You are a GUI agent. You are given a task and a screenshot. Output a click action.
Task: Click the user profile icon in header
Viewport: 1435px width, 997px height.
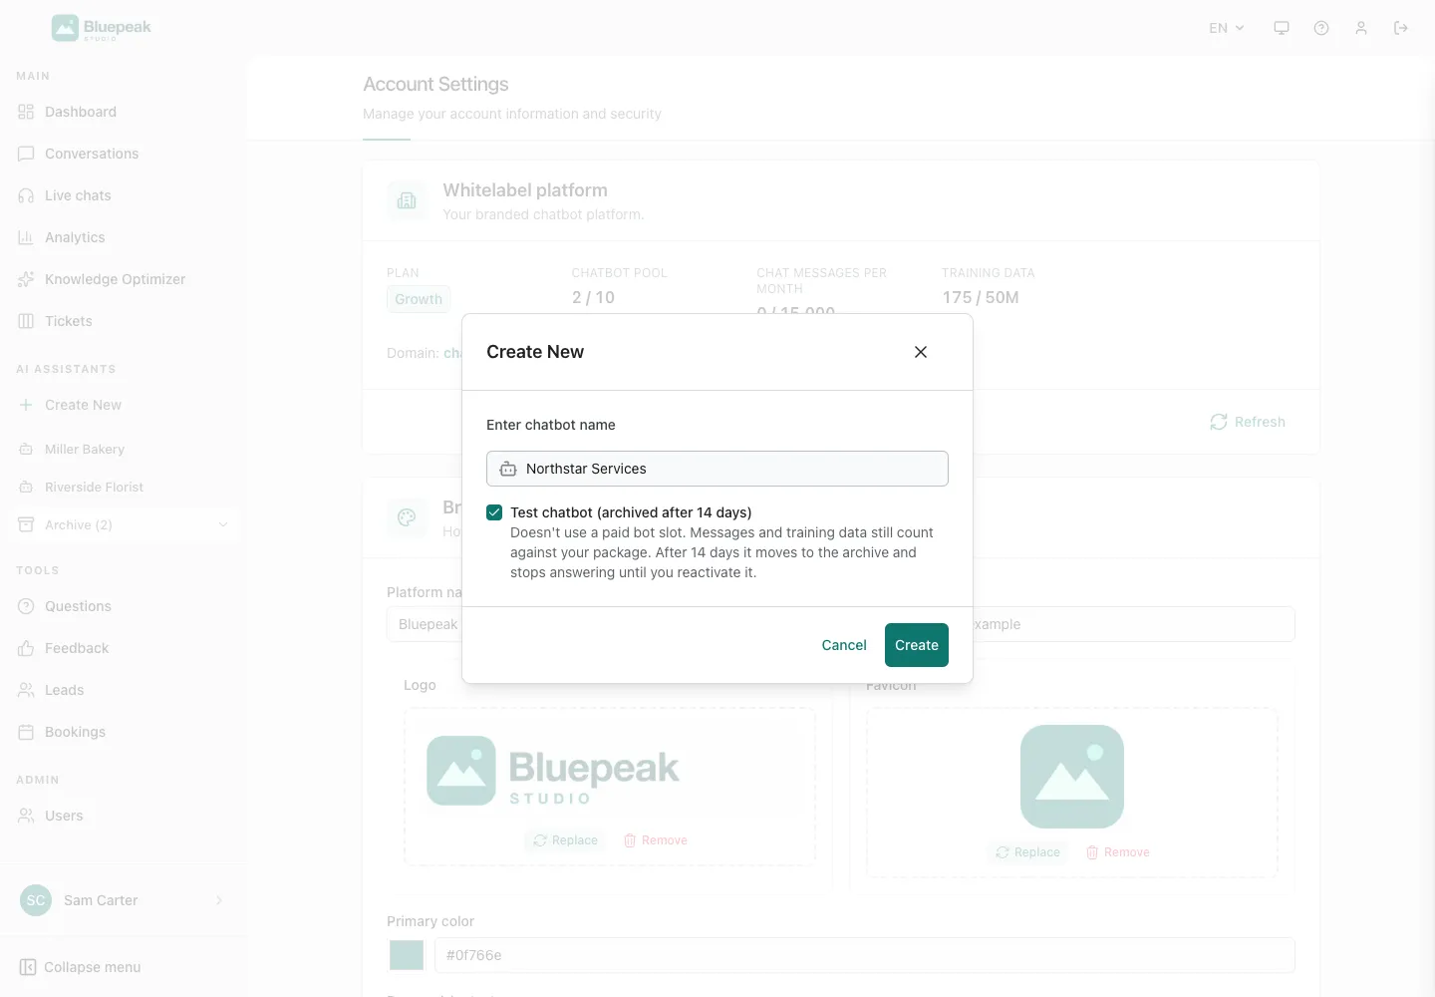(x=1361, y=28)
